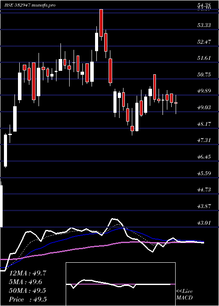Image resolution: width=219 pixels, height=306 pixels.
Task: Click the '5MA : 49.6' legend entry
Action: tap(25, 282)
